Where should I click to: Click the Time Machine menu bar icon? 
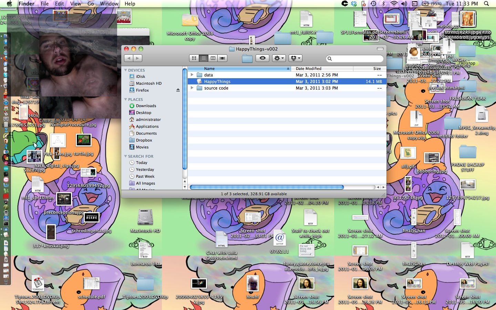coord(373,3)
